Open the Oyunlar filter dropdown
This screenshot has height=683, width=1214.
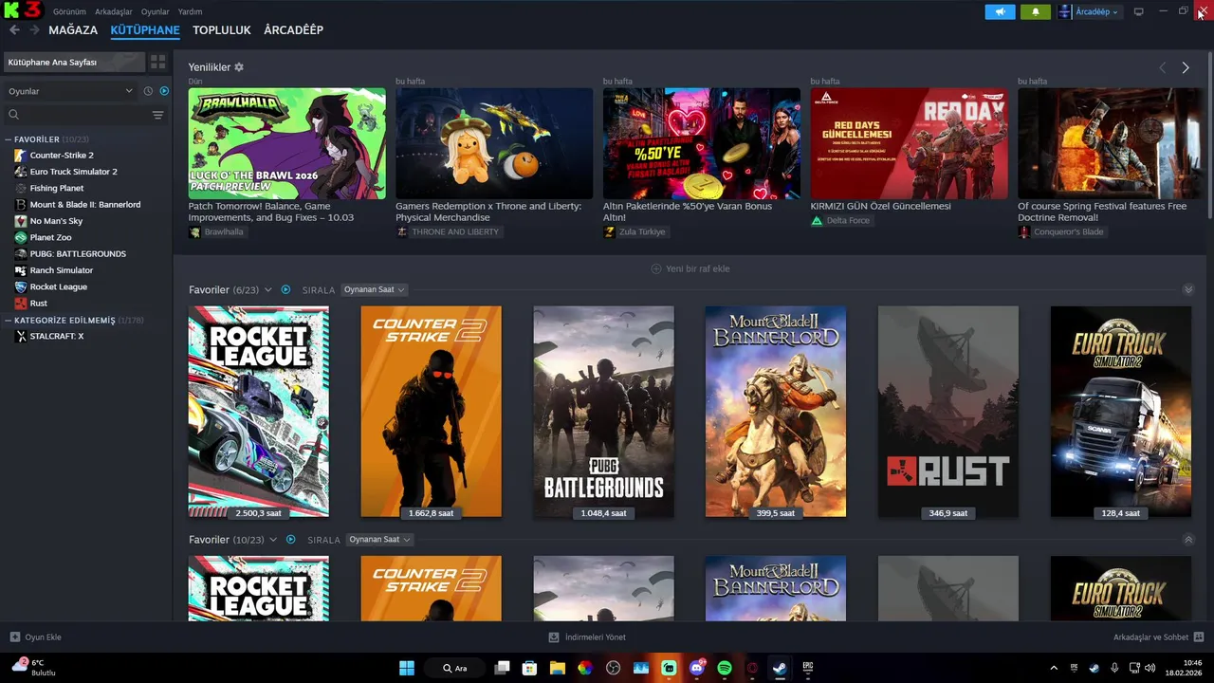(70, 91)
